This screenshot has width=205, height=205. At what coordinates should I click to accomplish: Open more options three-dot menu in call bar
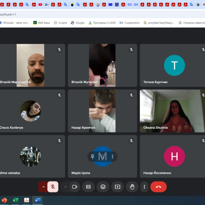(x=144, y=187)
